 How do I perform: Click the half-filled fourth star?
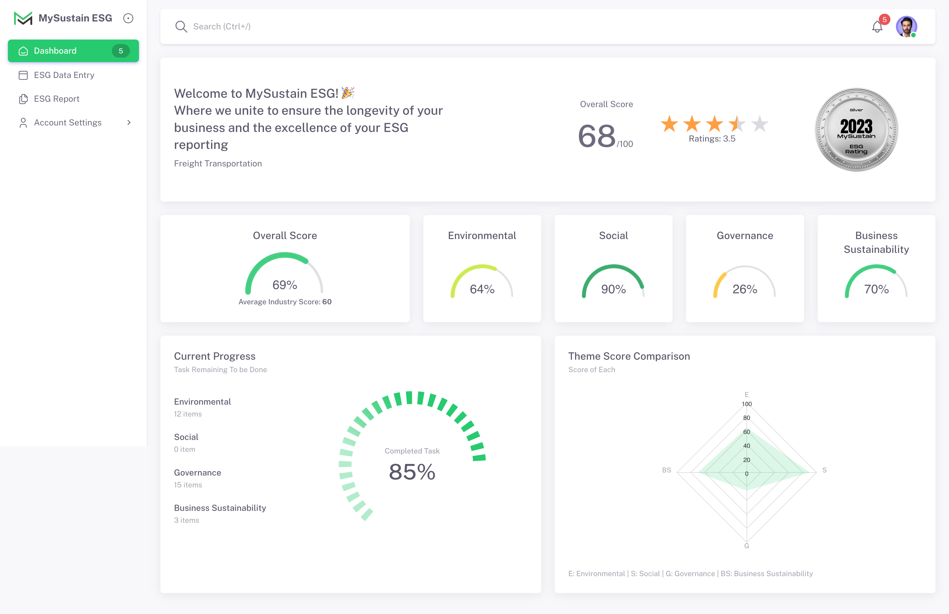pos(737,123)
